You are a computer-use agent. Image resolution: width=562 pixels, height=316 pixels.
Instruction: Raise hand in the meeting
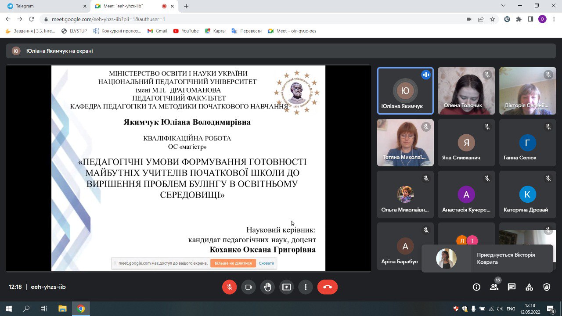pyautogui.click(x=267, y=287)
